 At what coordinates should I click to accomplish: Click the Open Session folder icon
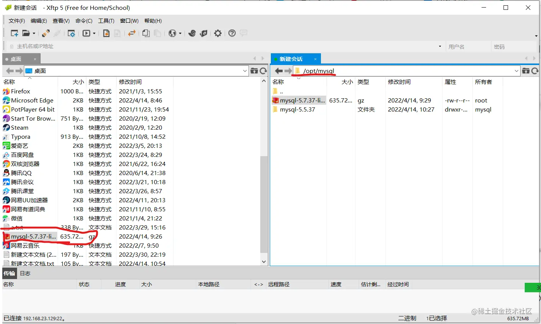click(26, 33)
